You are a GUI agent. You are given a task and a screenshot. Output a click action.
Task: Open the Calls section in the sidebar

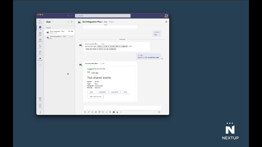tap(40, 46)
